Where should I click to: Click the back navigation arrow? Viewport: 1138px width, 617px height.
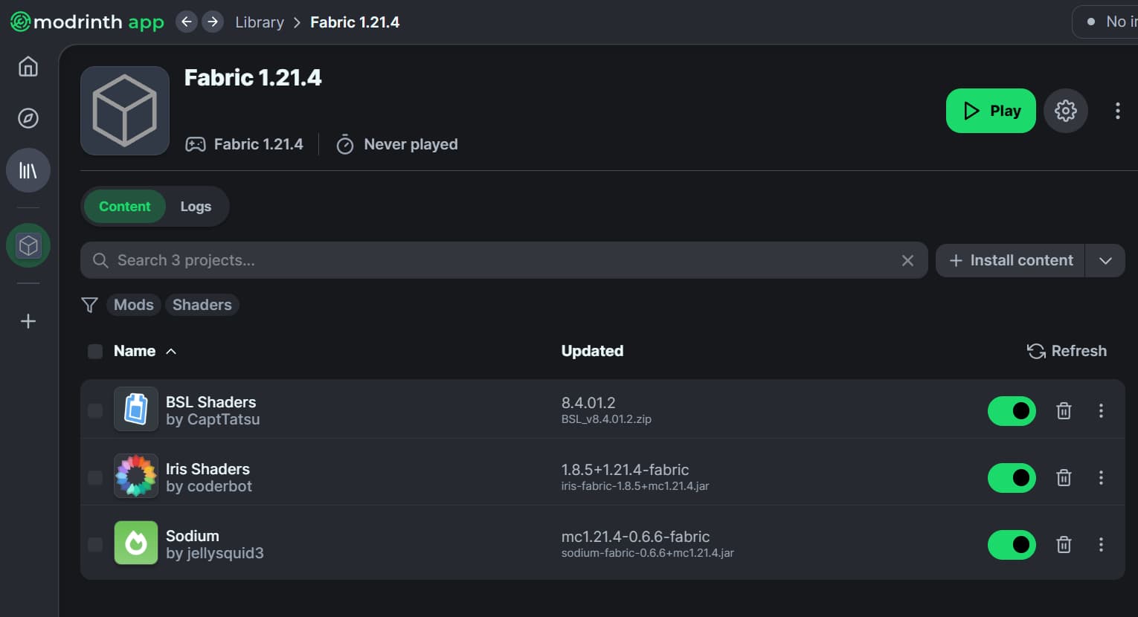(x=187, y=22)
